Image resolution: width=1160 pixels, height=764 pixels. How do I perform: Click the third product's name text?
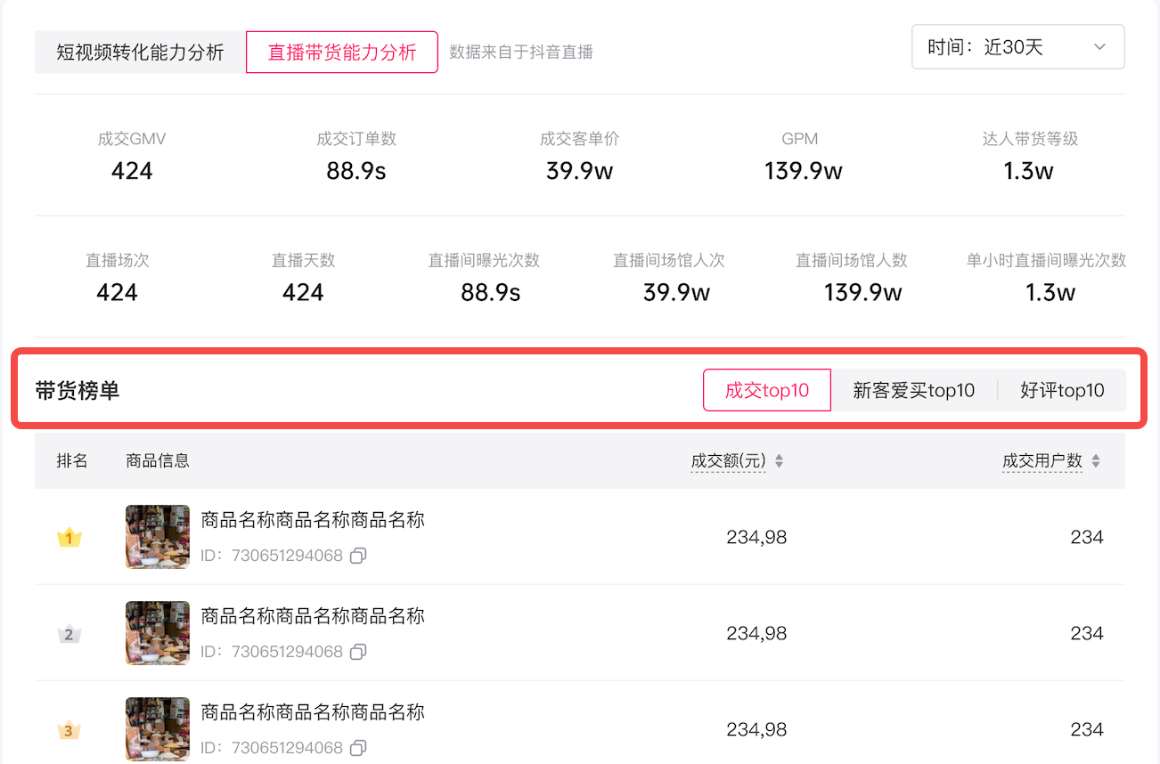pos(313,712)
